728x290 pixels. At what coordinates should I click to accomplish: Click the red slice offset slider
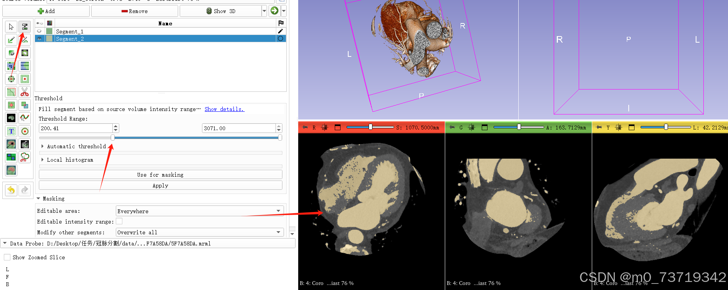point(370,127)
